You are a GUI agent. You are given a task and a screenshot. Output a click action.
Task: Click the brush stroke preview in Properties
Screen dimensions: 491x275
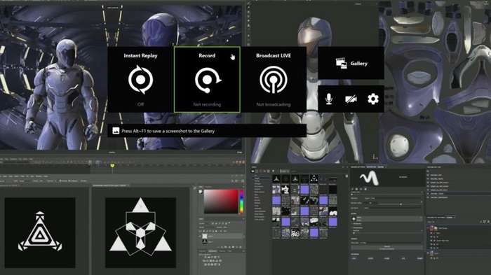369,178
